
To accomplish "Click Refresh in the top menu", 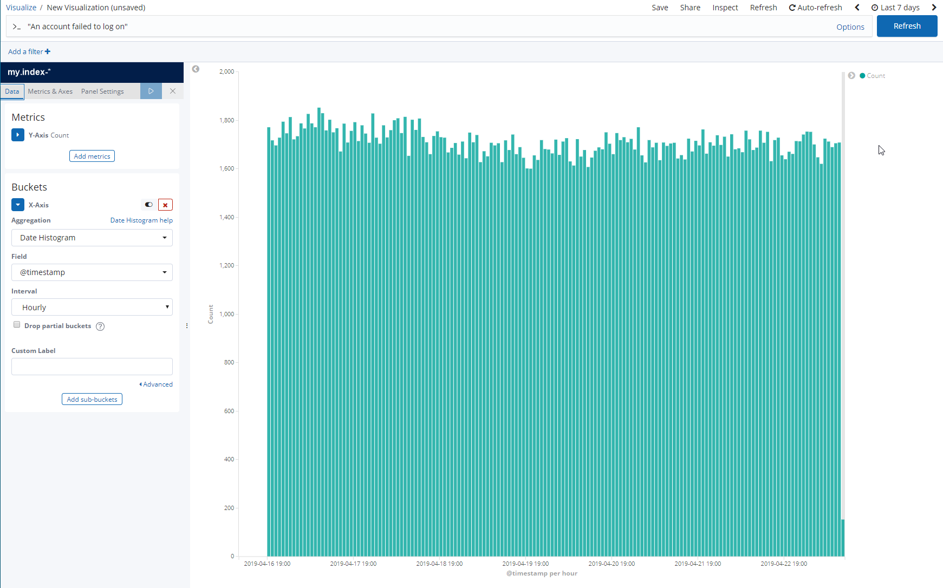I will [763, 8].
